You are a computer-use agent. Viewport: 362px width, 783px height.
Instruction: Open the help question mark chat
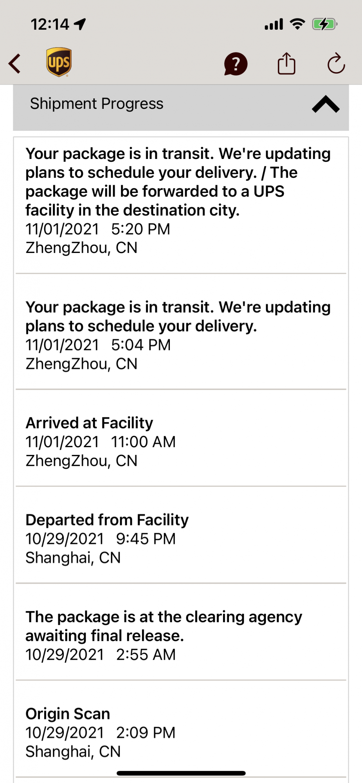[x=236, y=64]
